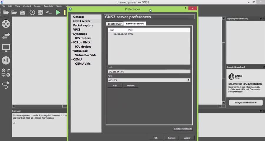This screenshot has width=265, height=141.
Task: Collapse the QEMU tree node
Action: (x=72, y=59)
